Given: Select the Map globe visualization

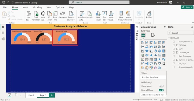Looking at the screenshot, I should [143, 55].
